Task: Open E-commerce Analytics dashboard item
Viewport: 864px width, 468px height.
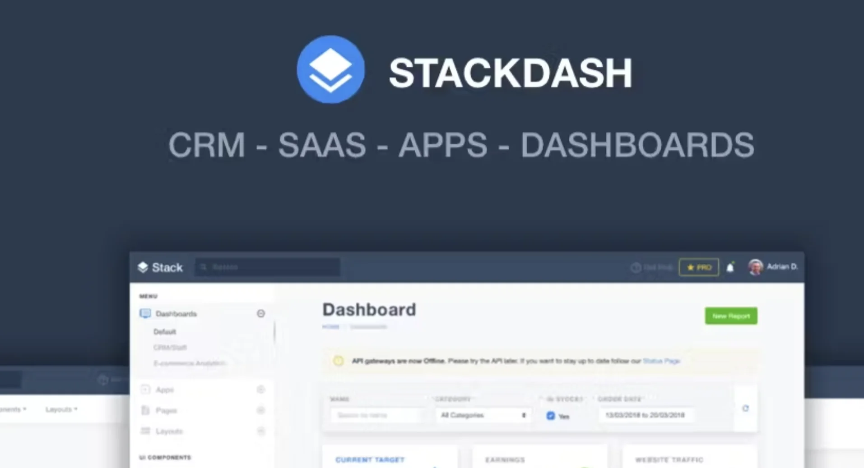Action: point(190,363)
